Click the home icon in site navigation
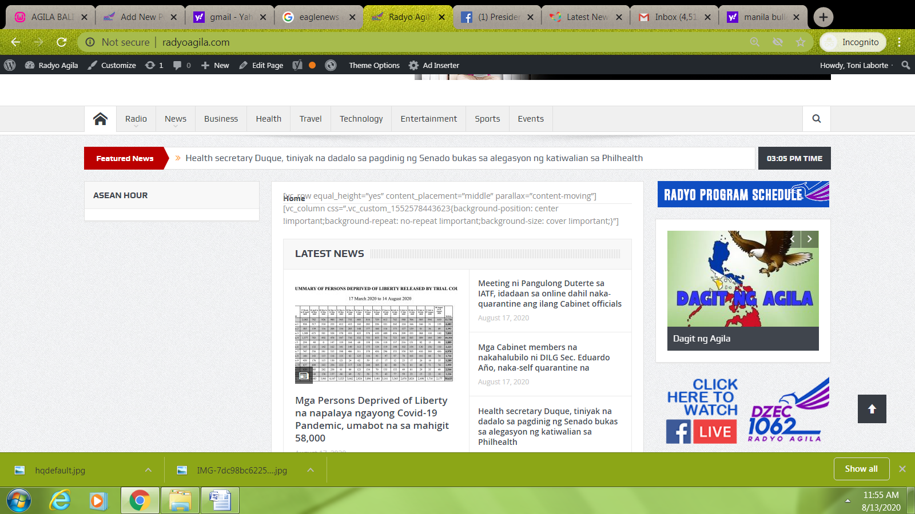The width and height of the screenshot is (915, 514). 100,119
